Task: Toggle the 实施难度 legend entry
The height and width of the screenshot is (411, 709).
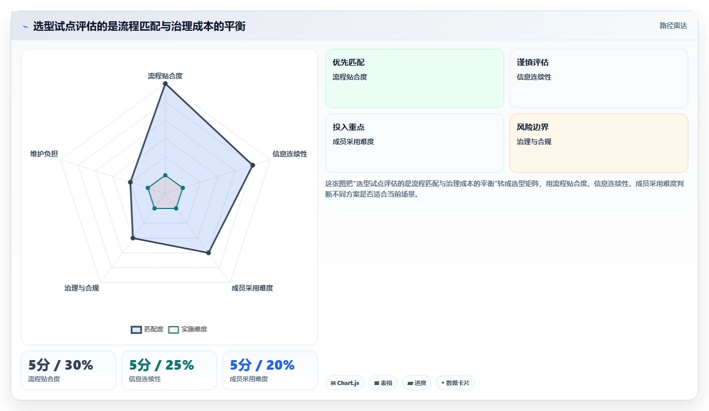Action: pos(188,329)
